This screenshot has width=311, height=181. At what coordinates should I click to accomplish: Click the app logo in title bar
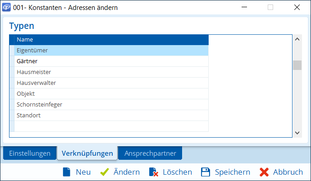point(7,7)
